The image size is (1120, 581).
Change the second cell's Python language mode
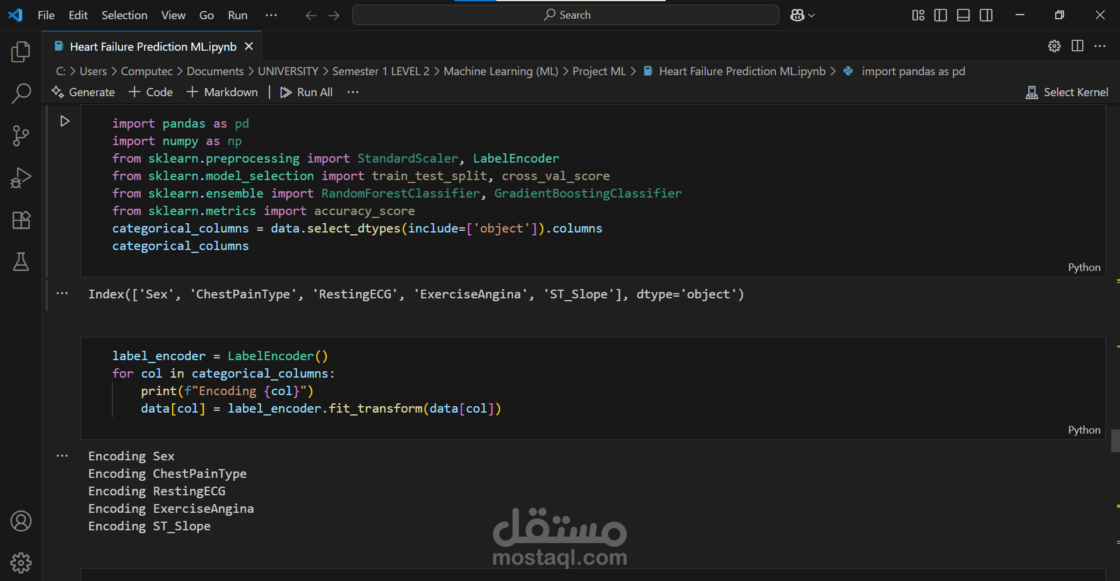pos(1084,430)
